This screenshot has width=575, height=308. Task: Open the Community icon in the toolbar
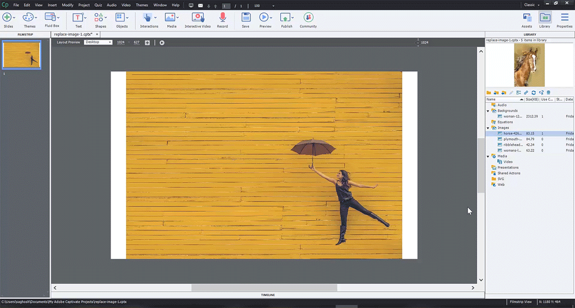pos(308,18)
